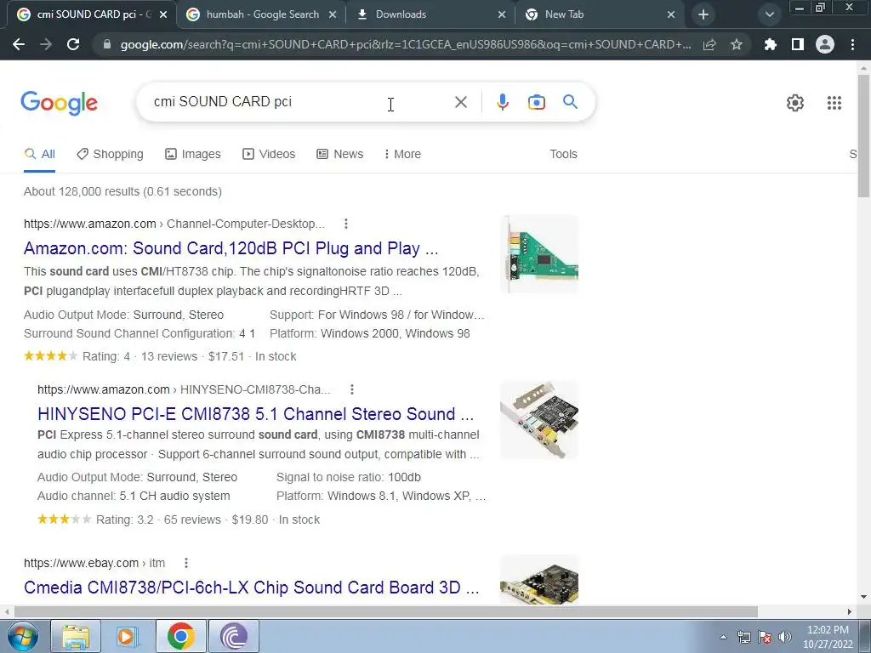Close the Downloads tab
The width and height of the screenshot is (871, 653).
point(502,14)
